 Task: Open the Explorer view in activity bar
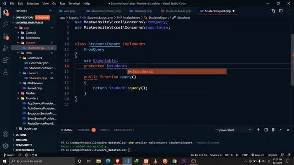6,12
